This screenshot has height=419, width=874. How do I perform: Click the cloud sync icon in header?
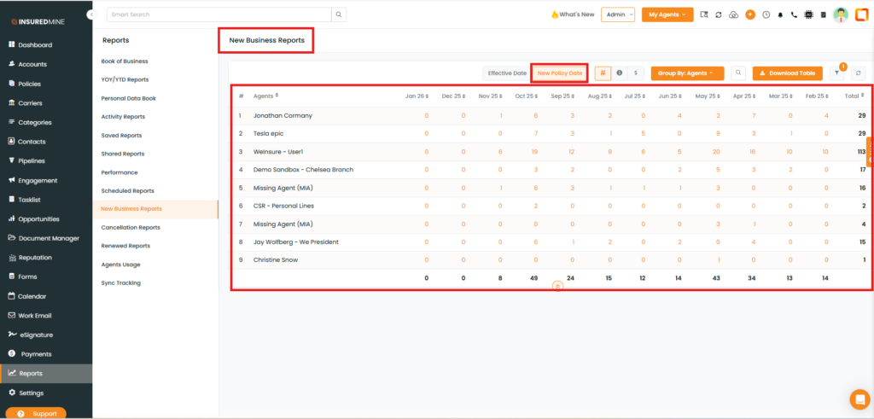tap(733, 15)
